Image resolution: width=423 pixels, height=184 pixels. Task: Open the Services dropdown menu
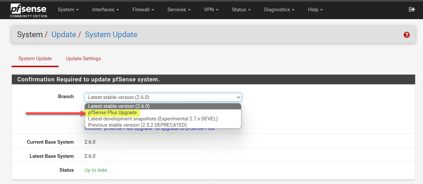179,10
